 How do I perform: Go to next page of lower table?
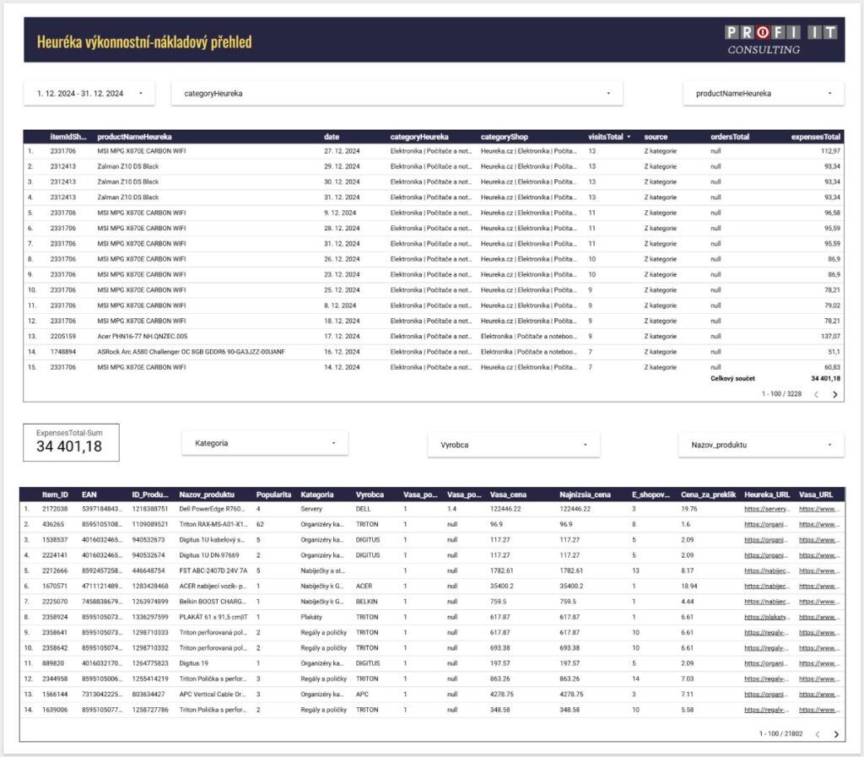(x=836, y=734)
